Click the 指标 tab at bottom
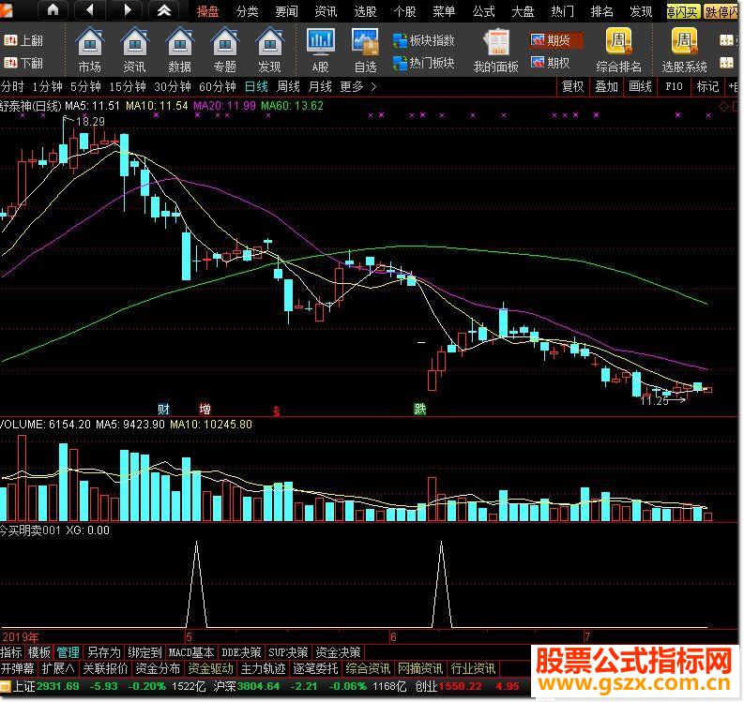744x702 pixels. (11, 652)
